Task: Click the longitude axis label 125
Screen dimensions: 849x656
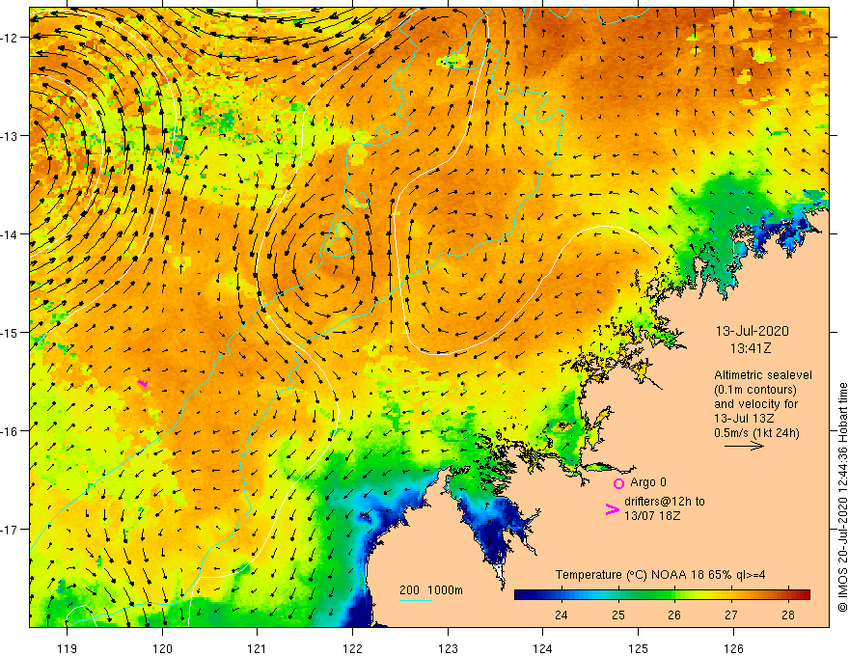Action: pos(638,648)
